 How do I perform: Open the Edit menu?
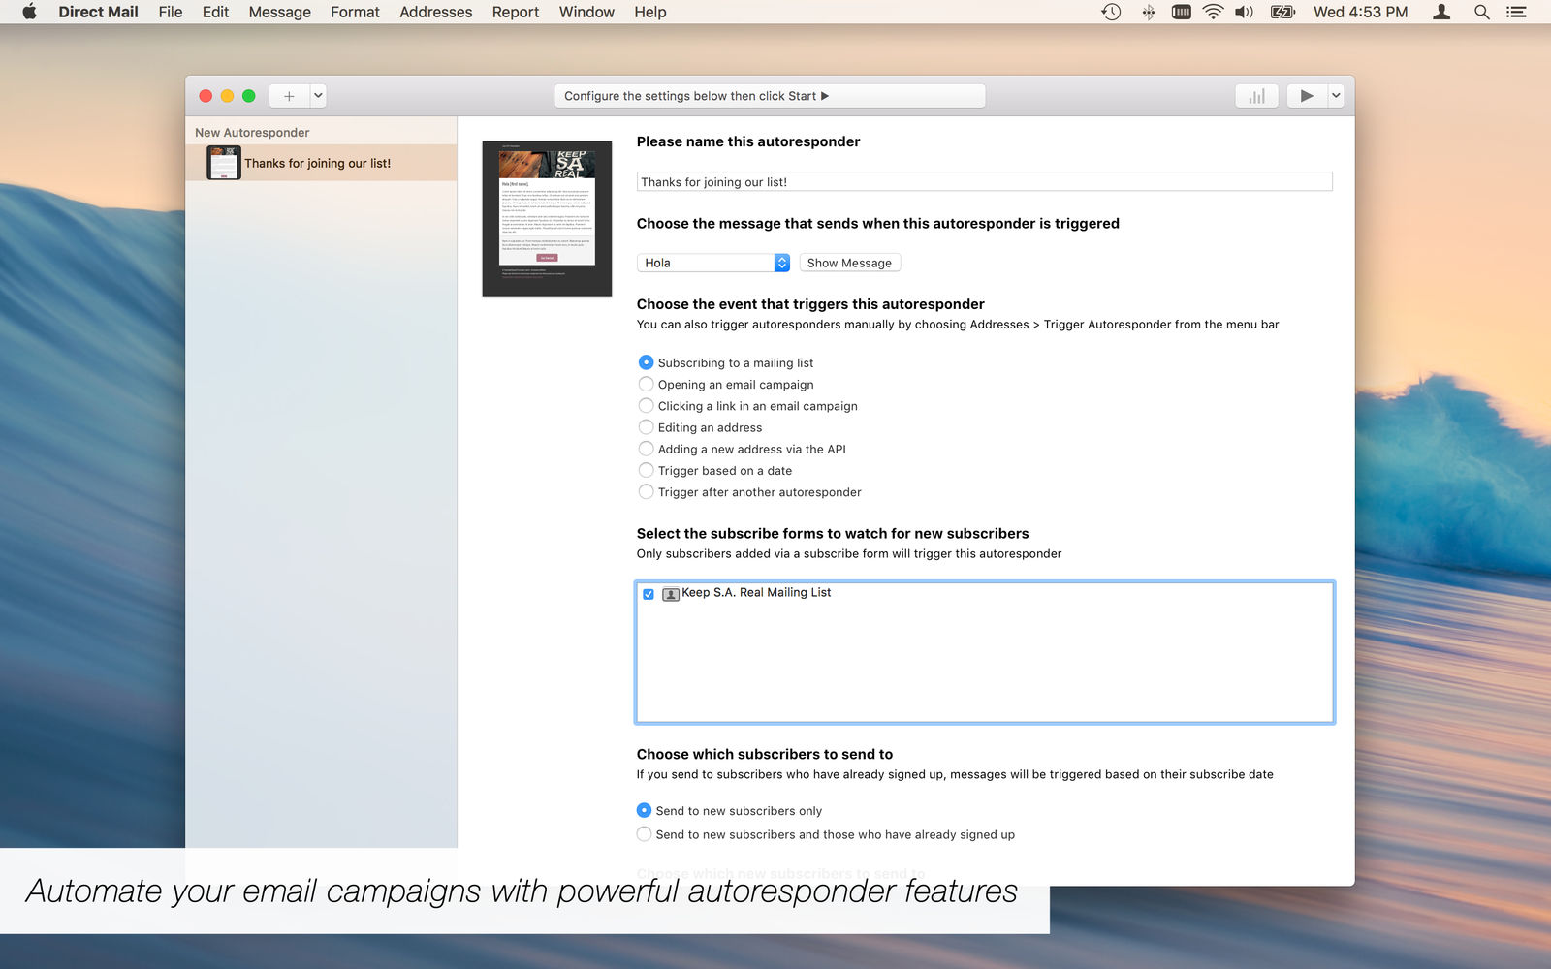point(215,12)
